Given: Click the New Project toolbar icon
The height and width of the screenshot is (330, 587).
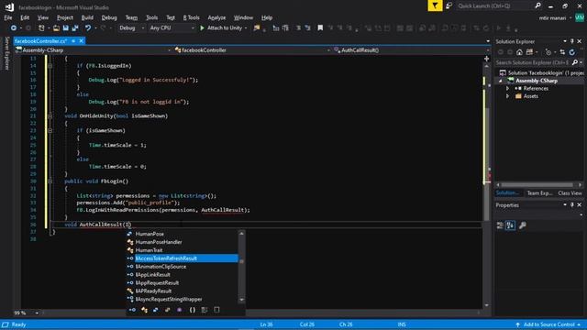Looking at the screenshot, I should [41, 28].
